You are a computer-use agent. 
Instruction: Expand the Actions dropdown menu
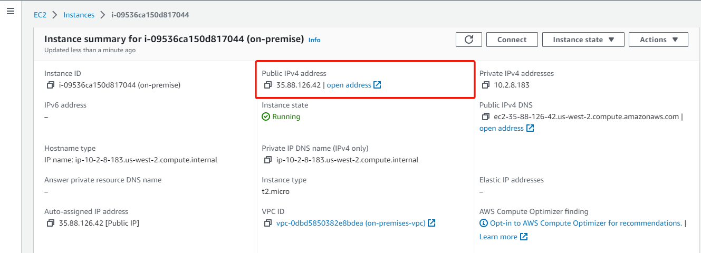pyautogui.click(x=658, y=40)
